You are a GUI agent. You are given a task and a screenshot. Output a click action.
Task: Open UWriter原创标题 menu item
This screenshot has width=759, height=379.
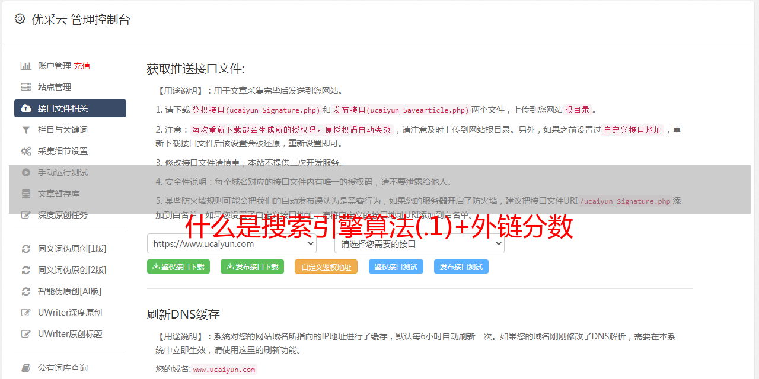[x=70, y=334]
